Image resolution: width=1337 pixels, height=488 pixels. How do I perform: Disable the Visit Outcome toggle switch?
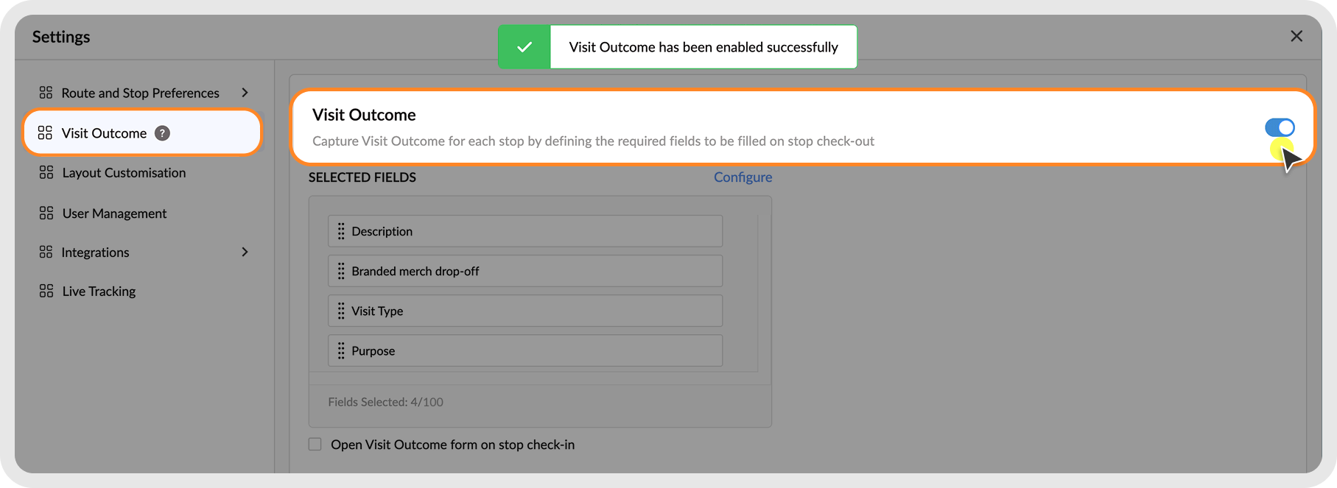pyautogui.click(x=1280, y=127)
